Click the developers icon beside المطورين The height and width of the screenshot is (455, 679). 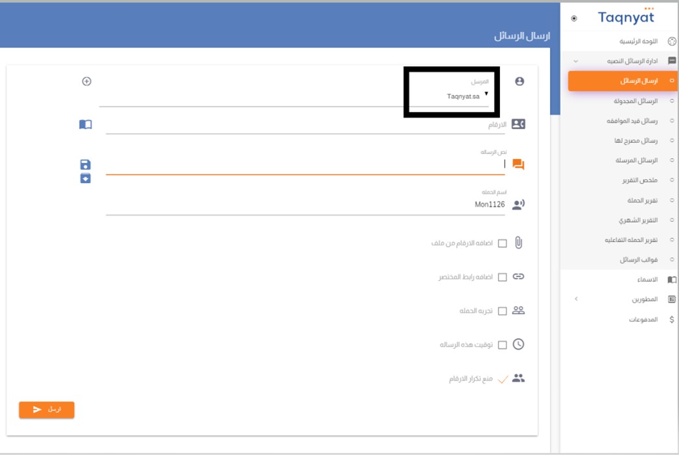[672, 299]
